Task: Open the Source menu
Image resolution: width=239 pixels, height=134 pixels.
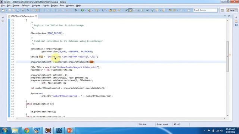Action: tap(16, 6)
